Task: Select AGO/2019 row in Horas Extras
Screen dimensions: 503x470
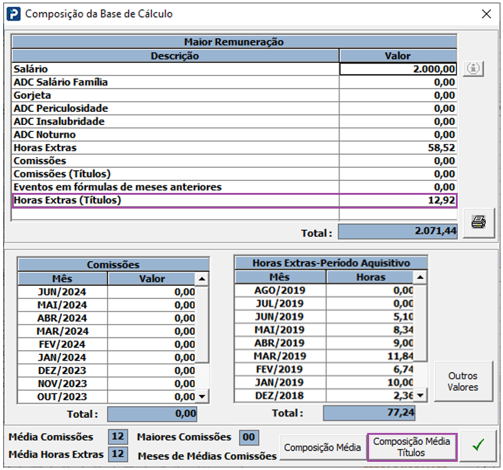Action: 324,290
